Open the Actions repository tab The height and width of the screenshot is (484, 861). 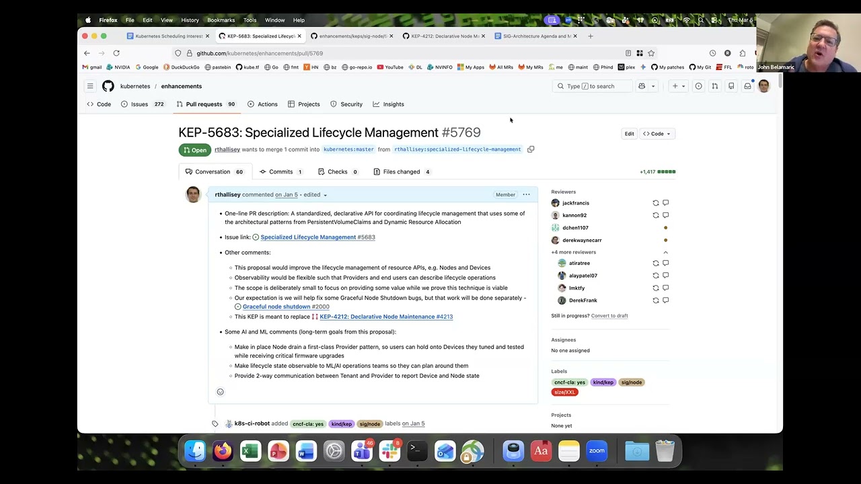click(x=262, y=104)
